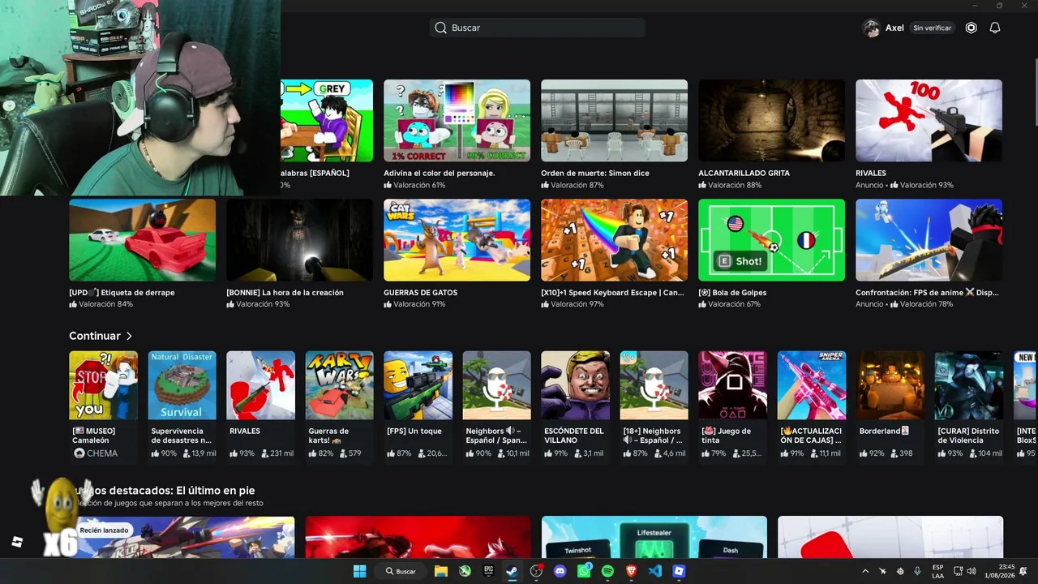Image resolution: width=1038 pixels, height=584 pixels.
Task: Open the Natural Disaster Survival game icon
Action: 182,385
